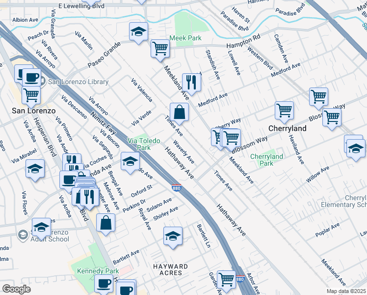Click the shopping bag marker on Times Ave
The image size is (367, 295).
pyautogui.click(x=180, y=112)
